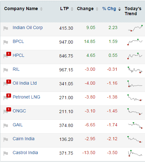Open the red badge on ONGC
The height and width of the screenshot is (162, 145).
pyautogui.click(x=9, y=109)
